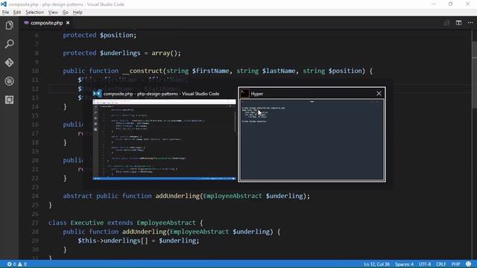Click the warnings count in status bar
Viewport: 477px width, 268px height.
click(x=22, y=264)
